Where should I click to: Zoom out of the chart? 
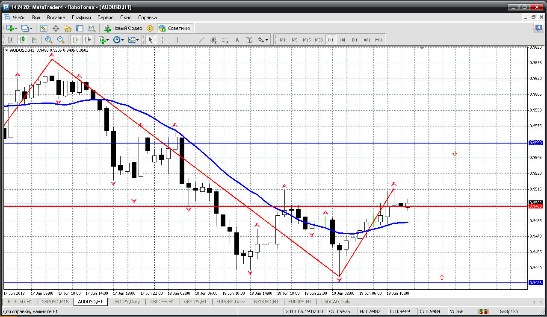click(x=61, y=40)
